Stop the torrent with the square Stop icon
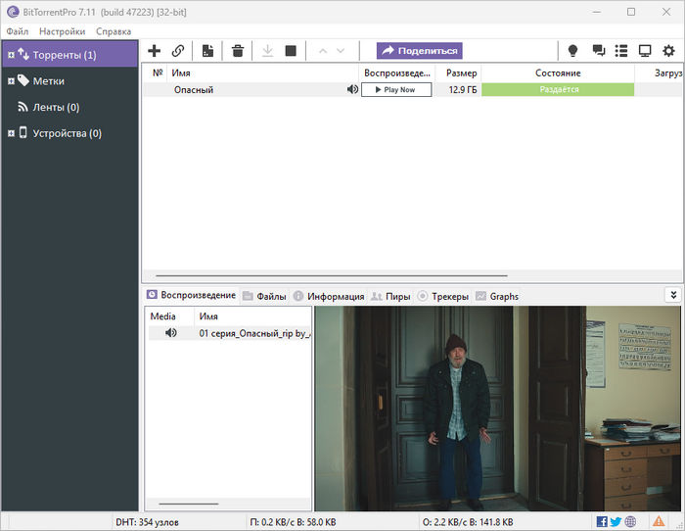 point(291,51)
